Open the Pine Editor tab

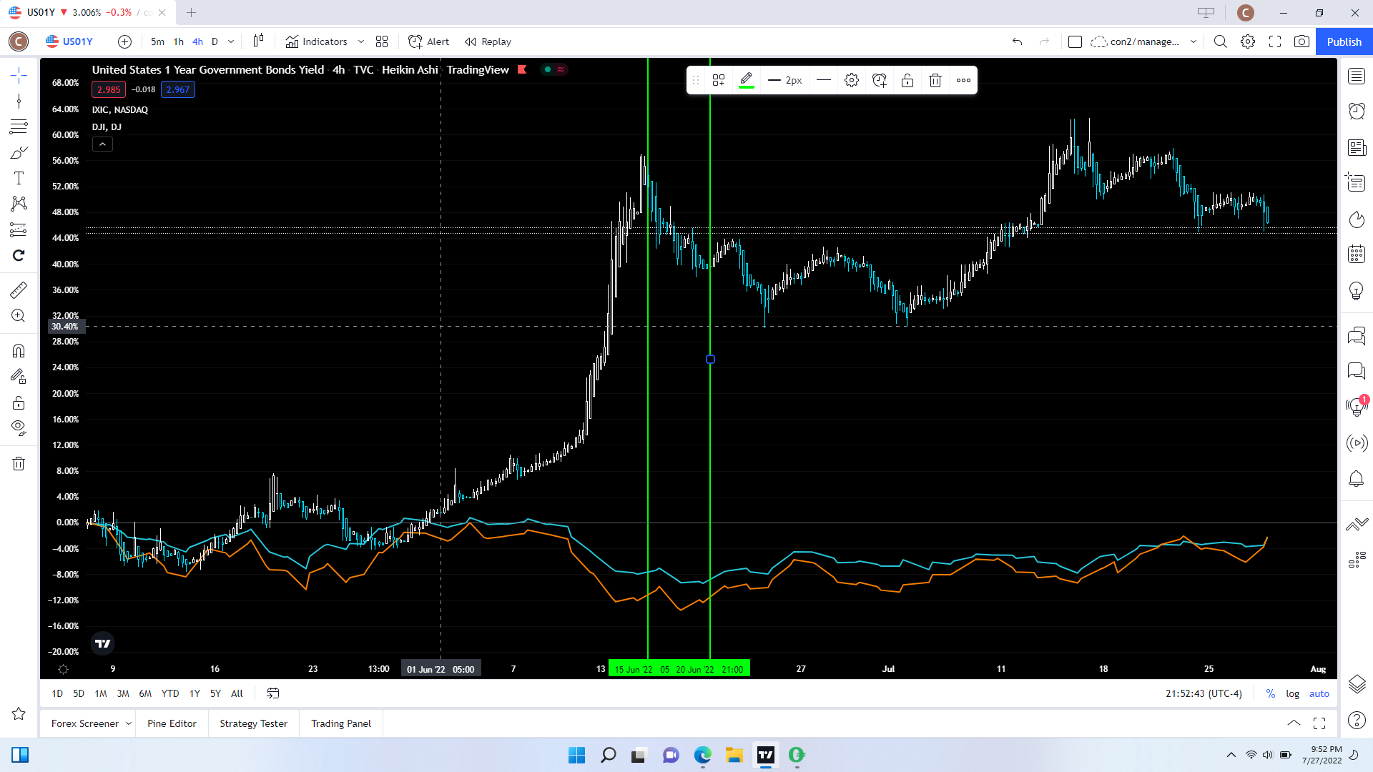pyautogui.click(x=172, y=723)
